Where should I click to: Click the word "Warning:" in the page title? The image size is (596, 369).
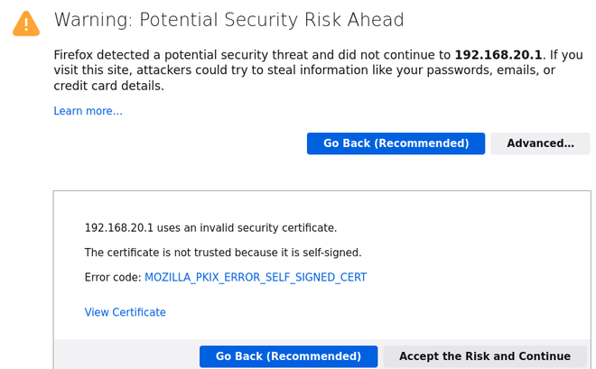[x=92, y=20]
